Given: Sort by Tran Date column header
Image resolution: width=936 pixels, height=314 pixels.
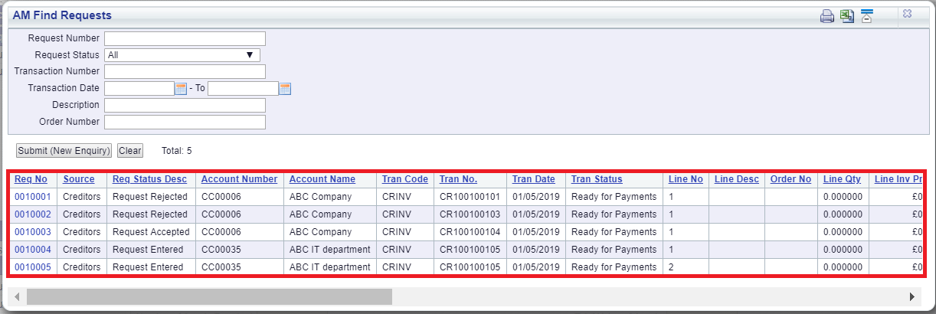Looking at the screenshot, I should [x=534, y=179].
